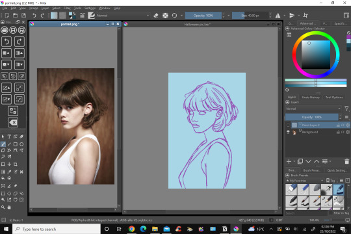Open the workspace chooser icon

pyautogui.click(x=346, y=15)
